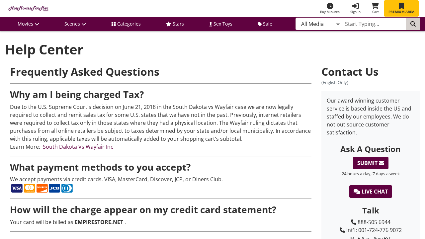The width and height of the screenshot is (425, 239).
Task: Open Categories in navigation bar
Action: (x=126, y=24)
